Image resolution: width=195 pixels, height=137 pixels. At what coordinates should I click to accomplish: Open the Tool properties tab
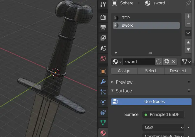click(x=103, y=4)
